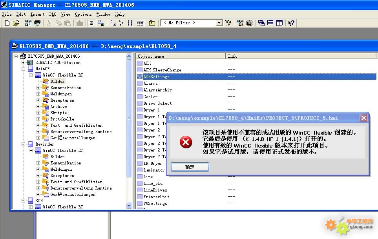Expand Kommunikation under MainOP
This screenshot has width=378, height=239.
(38, 88)
